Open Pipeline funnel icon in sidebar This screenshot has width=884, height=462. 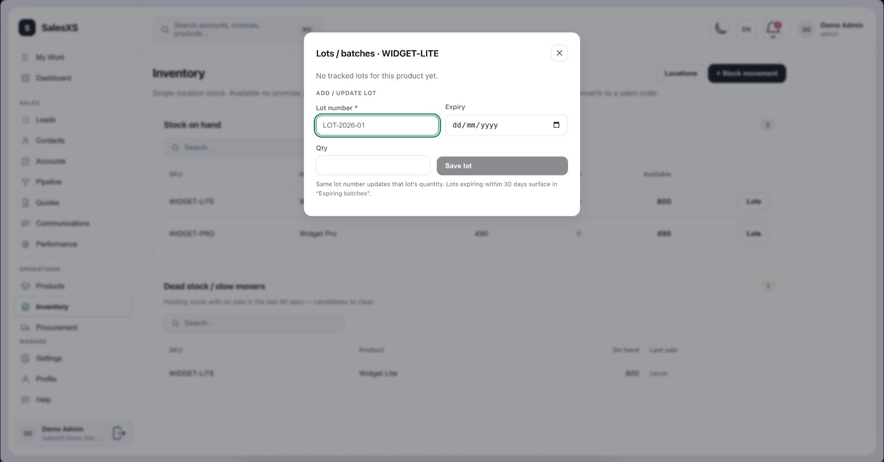click(x=25, y=182)
